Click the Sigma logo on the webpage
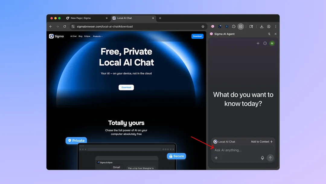326x184 pixels. (56, 36)
